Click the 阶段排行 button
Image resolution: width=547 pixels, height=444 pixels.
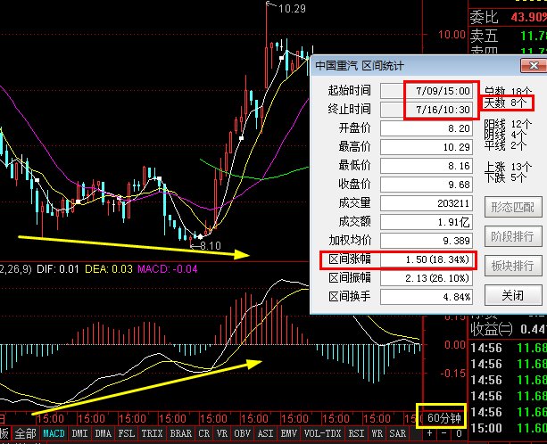(x=512, y=236)
